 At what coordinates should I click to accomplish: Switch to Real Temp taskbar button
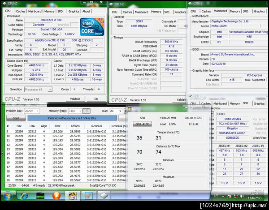[73, 196]
